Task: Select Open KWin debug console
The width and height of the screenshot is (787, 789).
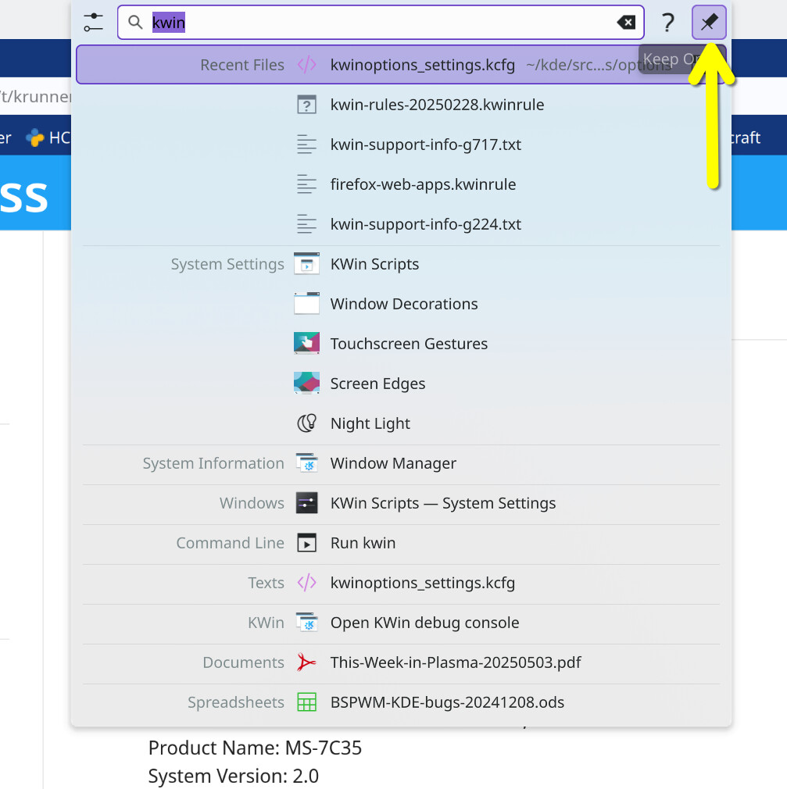Action: click(401, 623)
